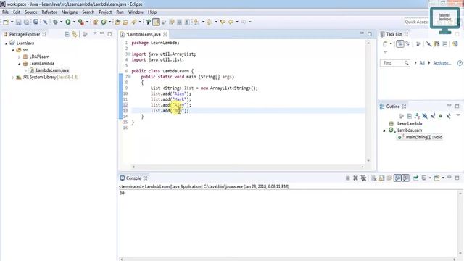The height and width of the screenshot is (261, 464).
Task: Click Link with Editor in Package Explorer
Action: click(75, 34)
